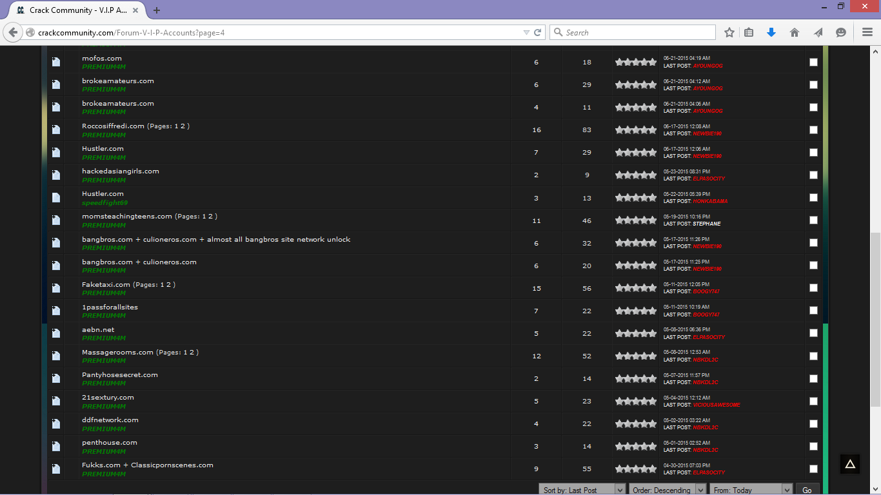Click the thread icon beside Massagerooms.com
This screenshot has height=495, width=881.
56,356
